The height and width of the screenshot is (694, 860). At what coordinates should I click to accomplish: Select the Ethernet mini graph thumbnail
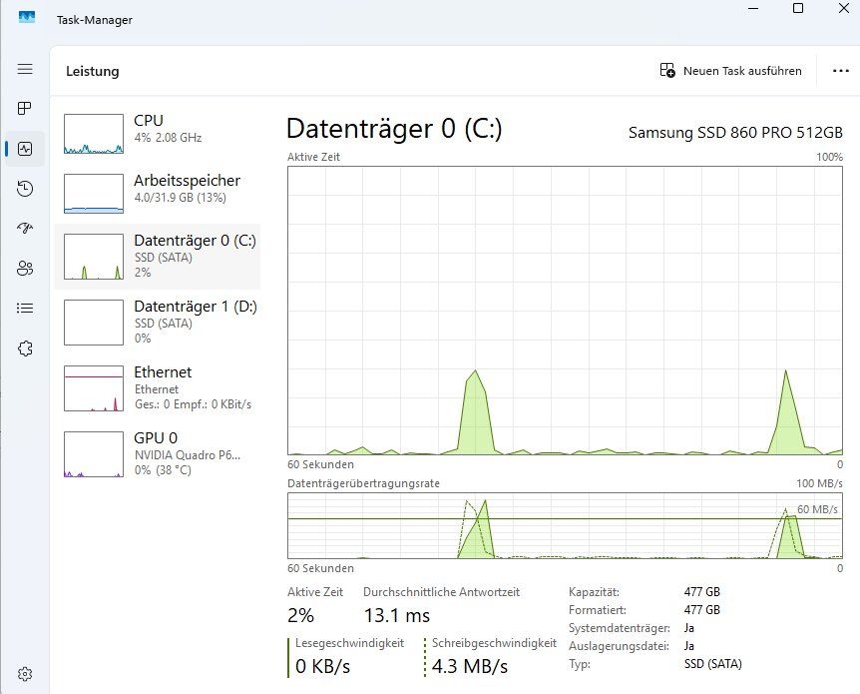[94, 388]
